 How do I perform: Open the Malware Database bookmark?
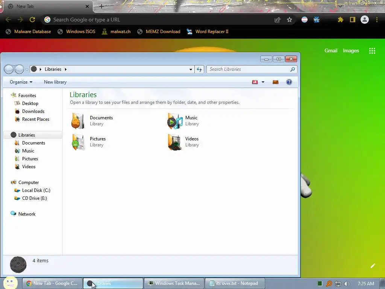[x=28, y=32]
